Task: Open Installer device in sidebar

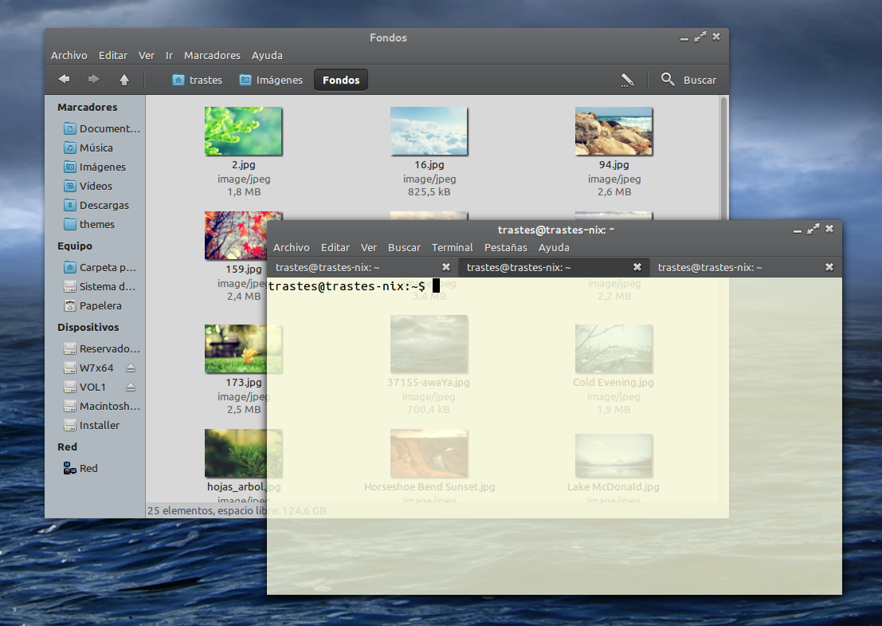Action: (92, 425)
